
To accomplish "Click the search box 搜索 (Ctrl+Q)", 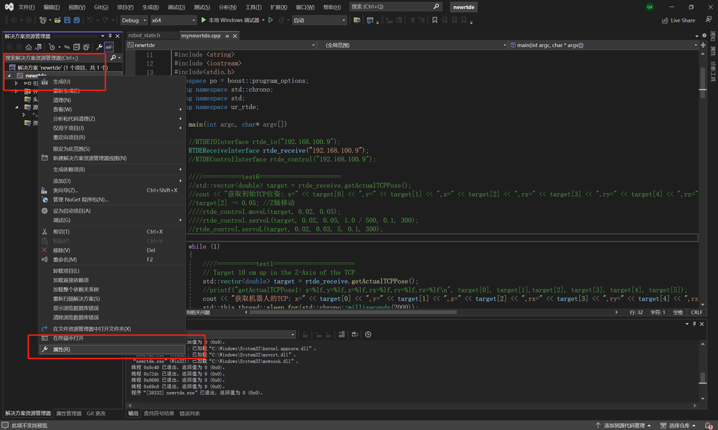I will 393,7.
